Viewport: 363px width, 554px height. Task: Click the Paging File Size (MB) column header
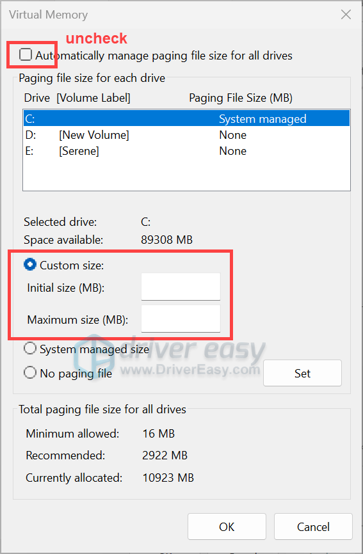tap(241, 98)
